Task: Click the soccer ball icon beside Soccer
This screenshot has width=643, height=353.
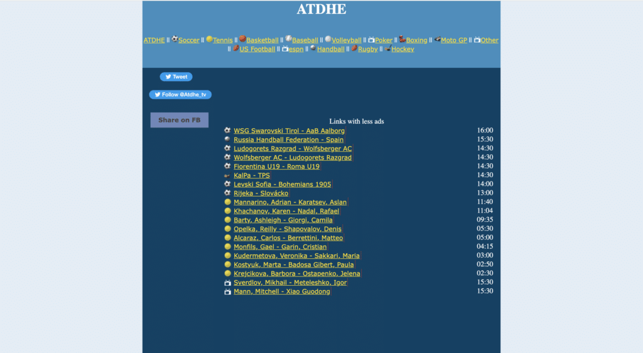Action: (175, 39)
